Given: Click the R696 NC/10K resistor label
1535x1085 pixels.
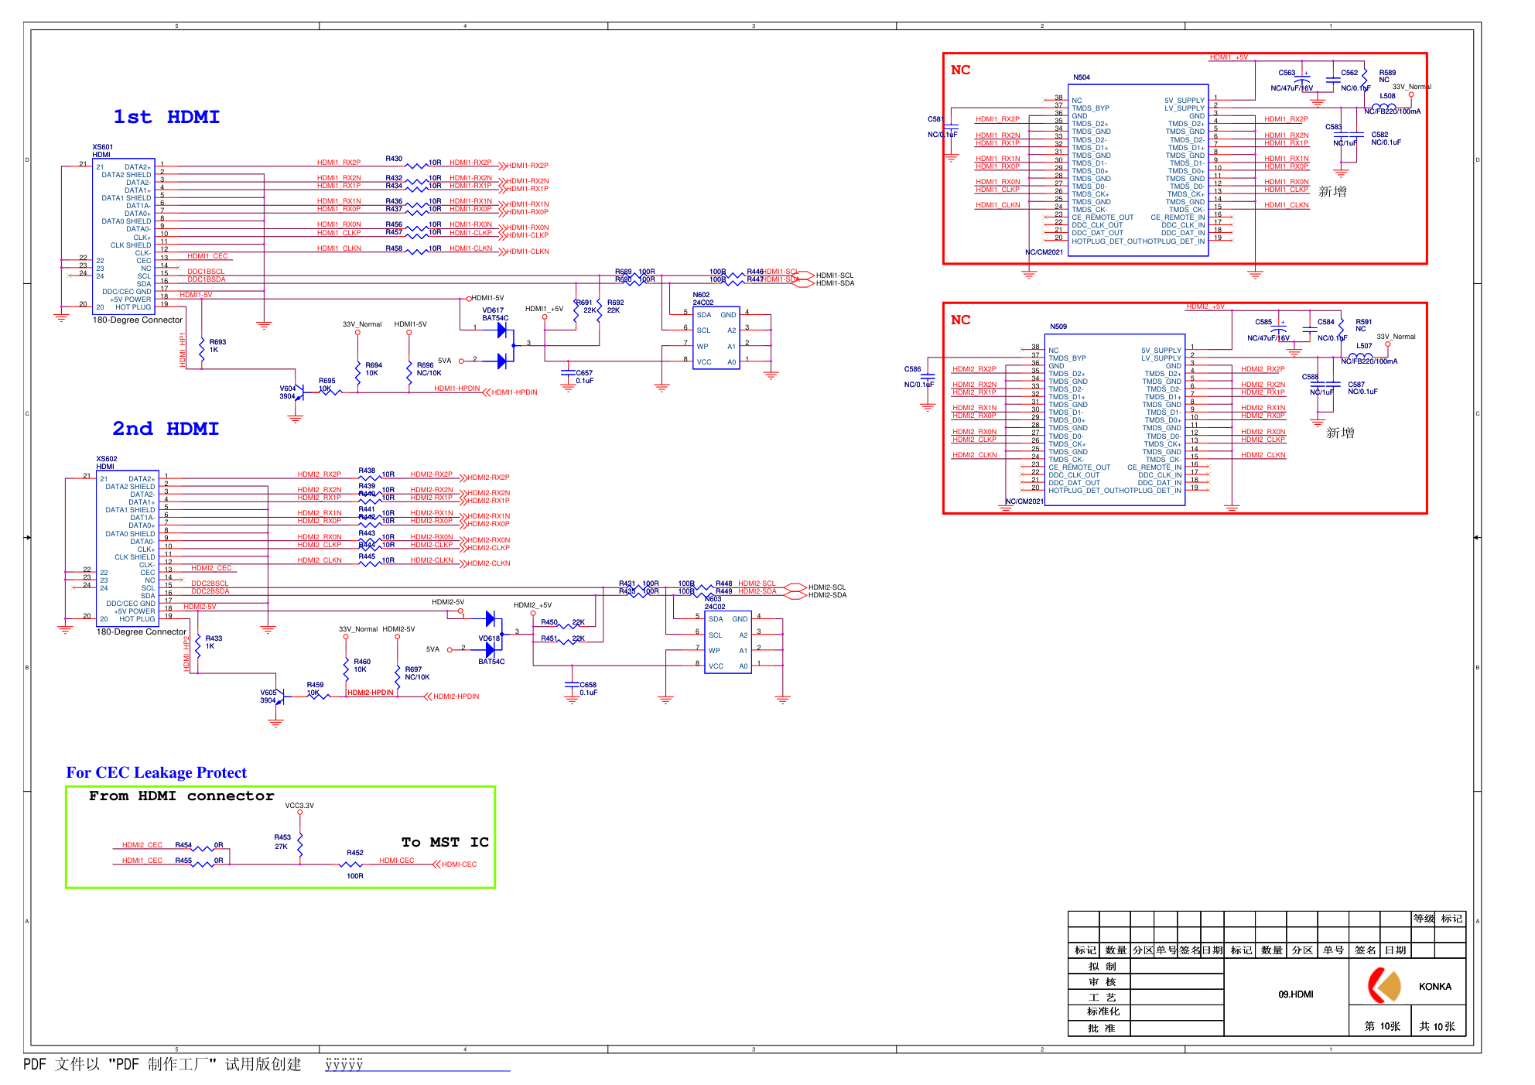Looking at the screenshot, I should [x=429, y=369].
